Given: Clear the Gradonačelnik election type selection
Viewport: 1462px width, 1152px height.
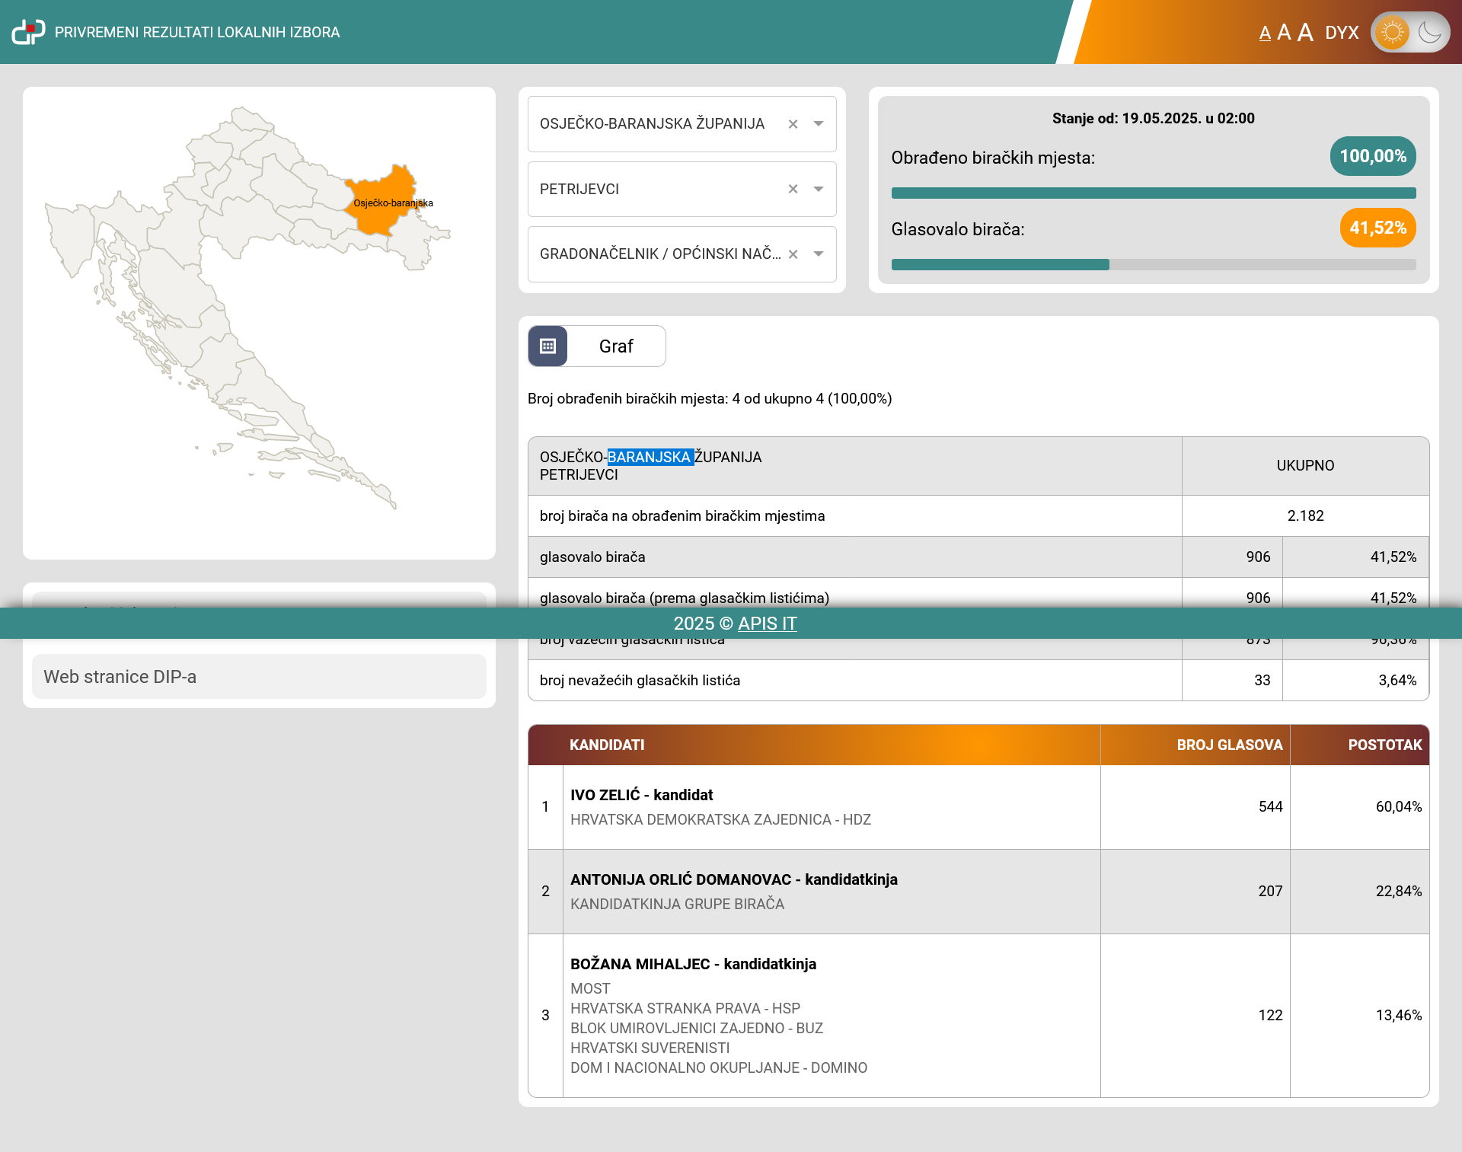Looking at the screenshot, I should [x=793, y=254].
